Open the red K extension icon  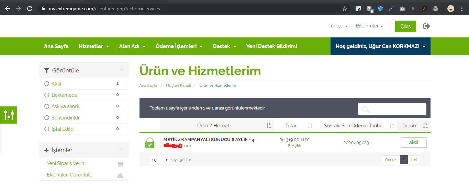[x=413, y=9]
